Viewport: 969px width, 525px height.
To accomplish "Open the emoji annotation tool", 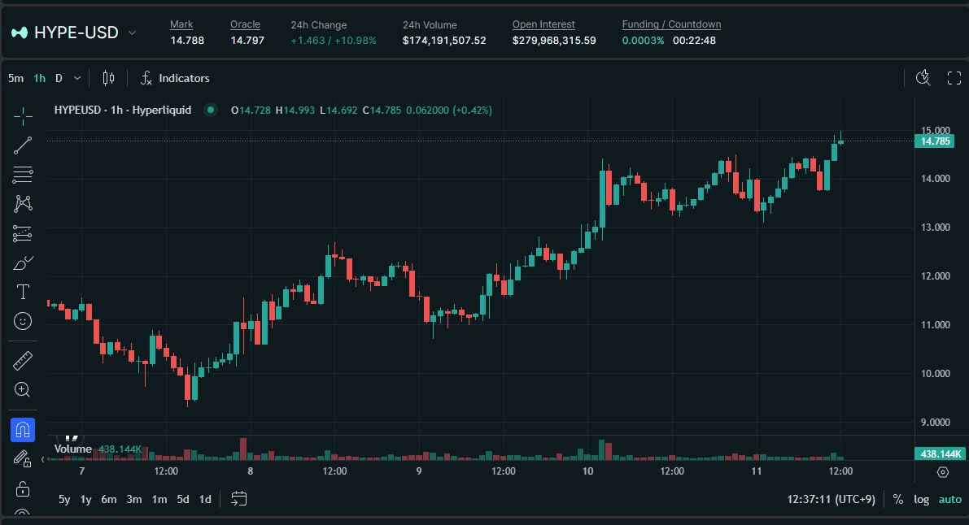I will click(23, 320).
